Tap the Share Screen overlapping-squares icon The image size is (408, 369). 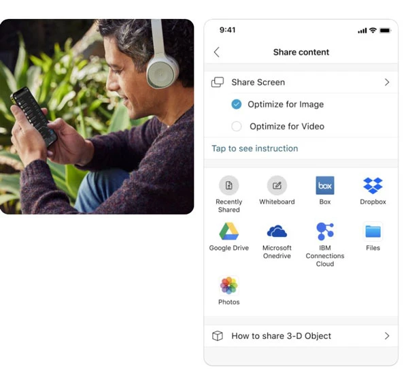(218, 82)
